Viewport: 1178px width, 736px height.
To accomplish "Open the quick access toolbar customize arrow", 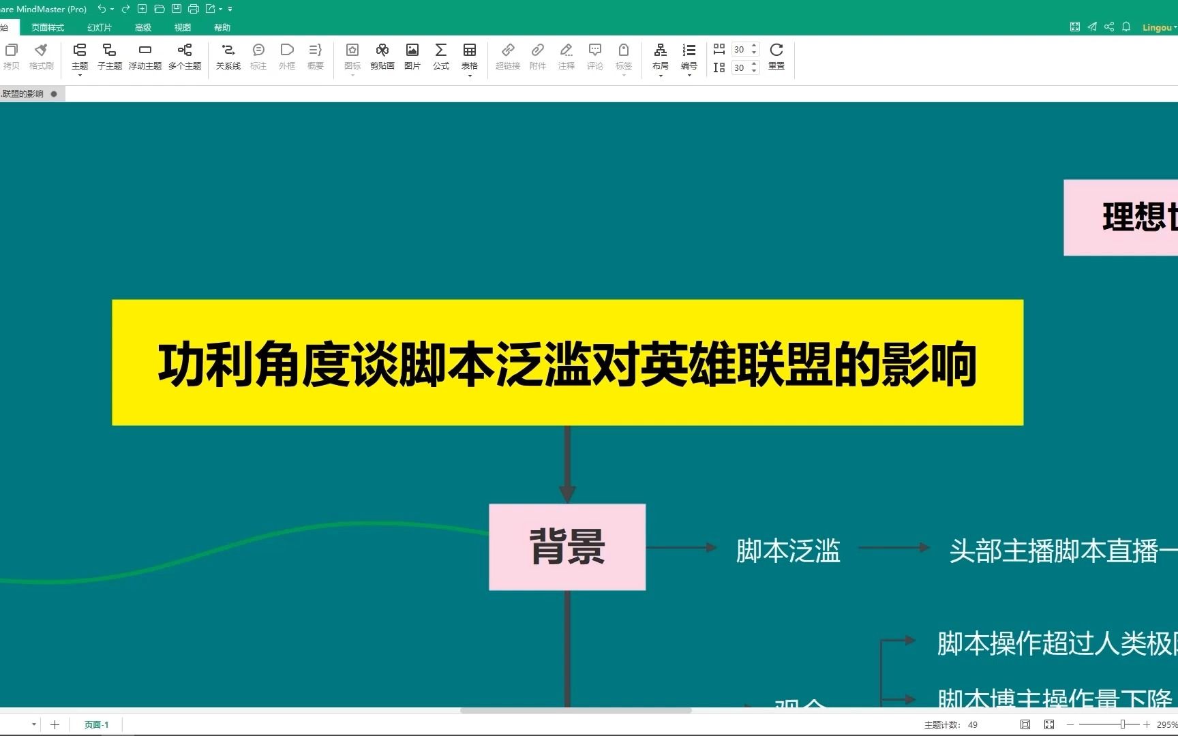I will click(x=230, y=10).
